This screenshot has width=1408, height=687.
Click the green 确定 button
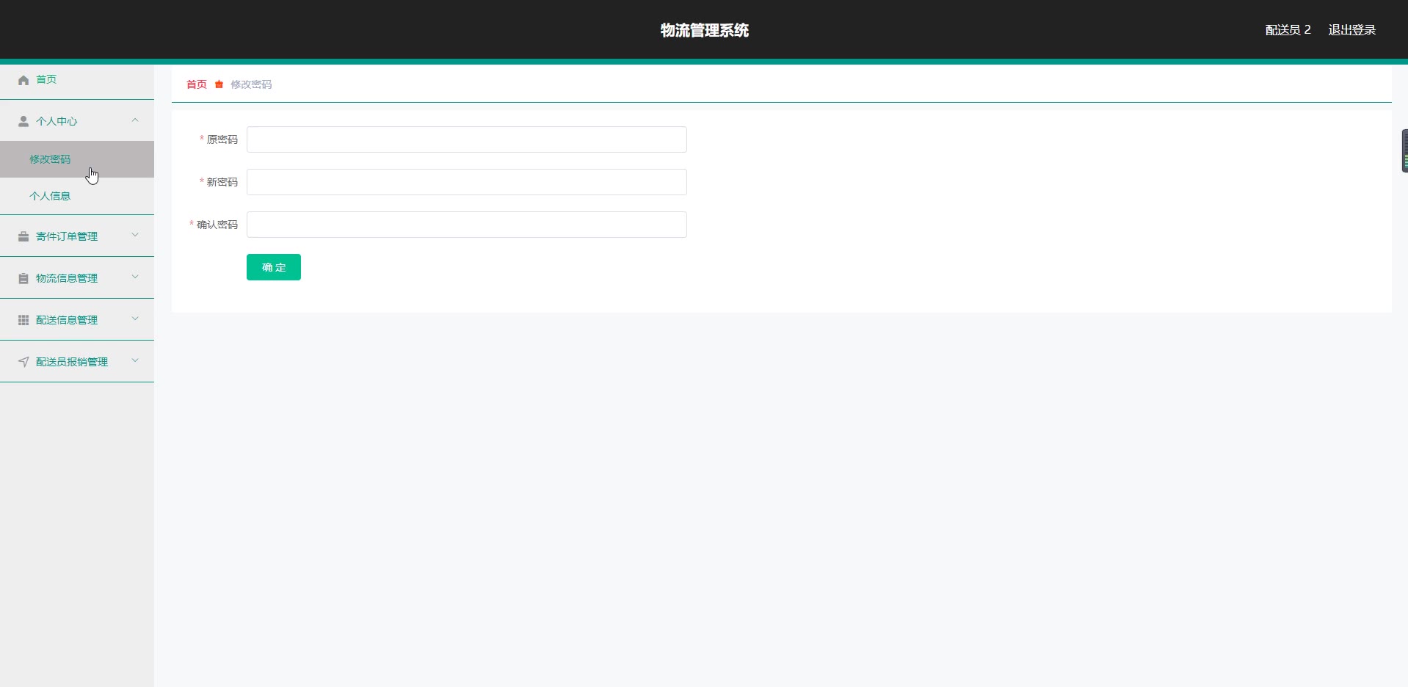[x=274, y=267]
